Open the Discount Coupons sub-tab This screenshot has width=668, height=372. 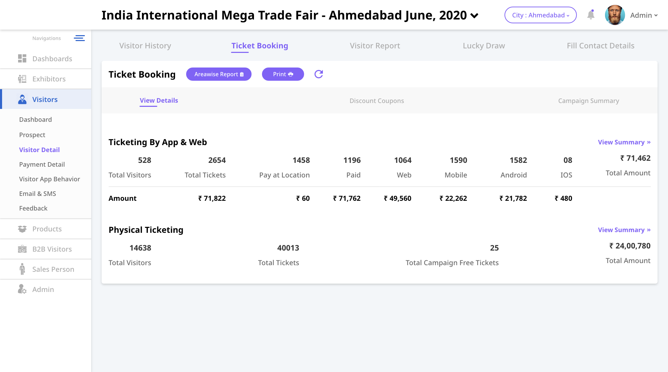point(376,101)
